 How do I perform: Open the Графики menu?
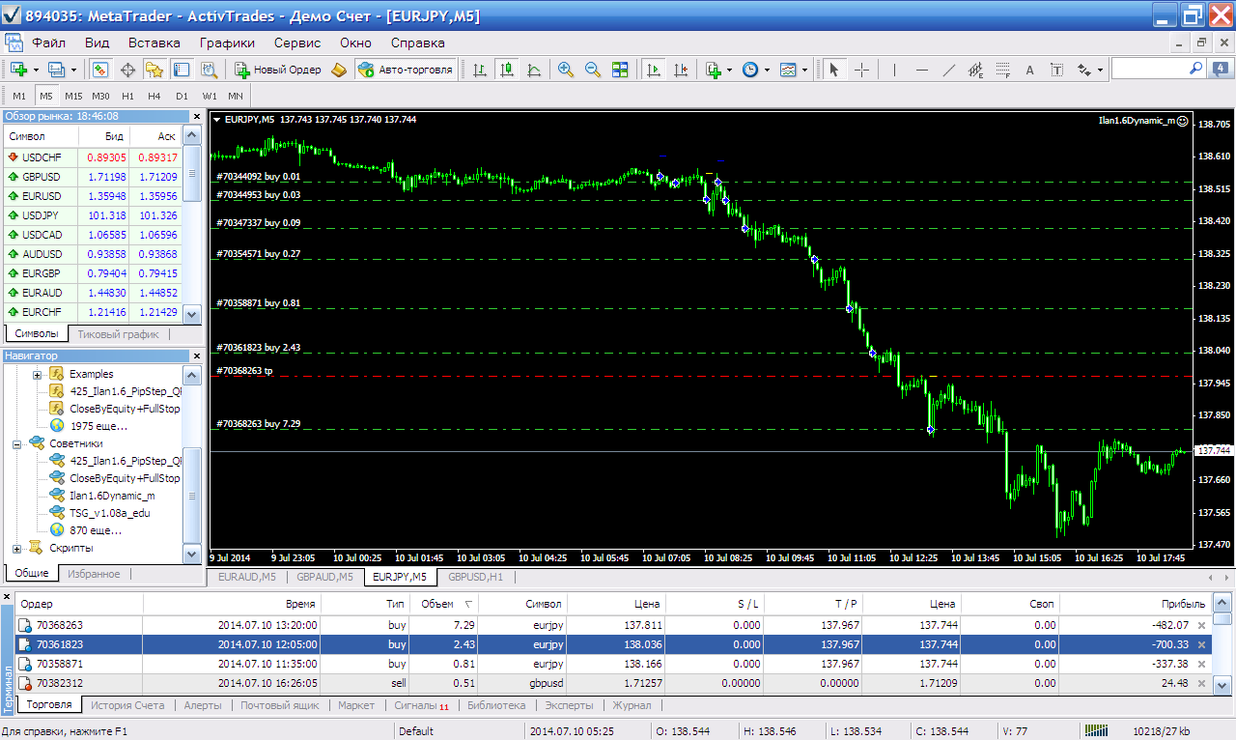click(227, 43)
